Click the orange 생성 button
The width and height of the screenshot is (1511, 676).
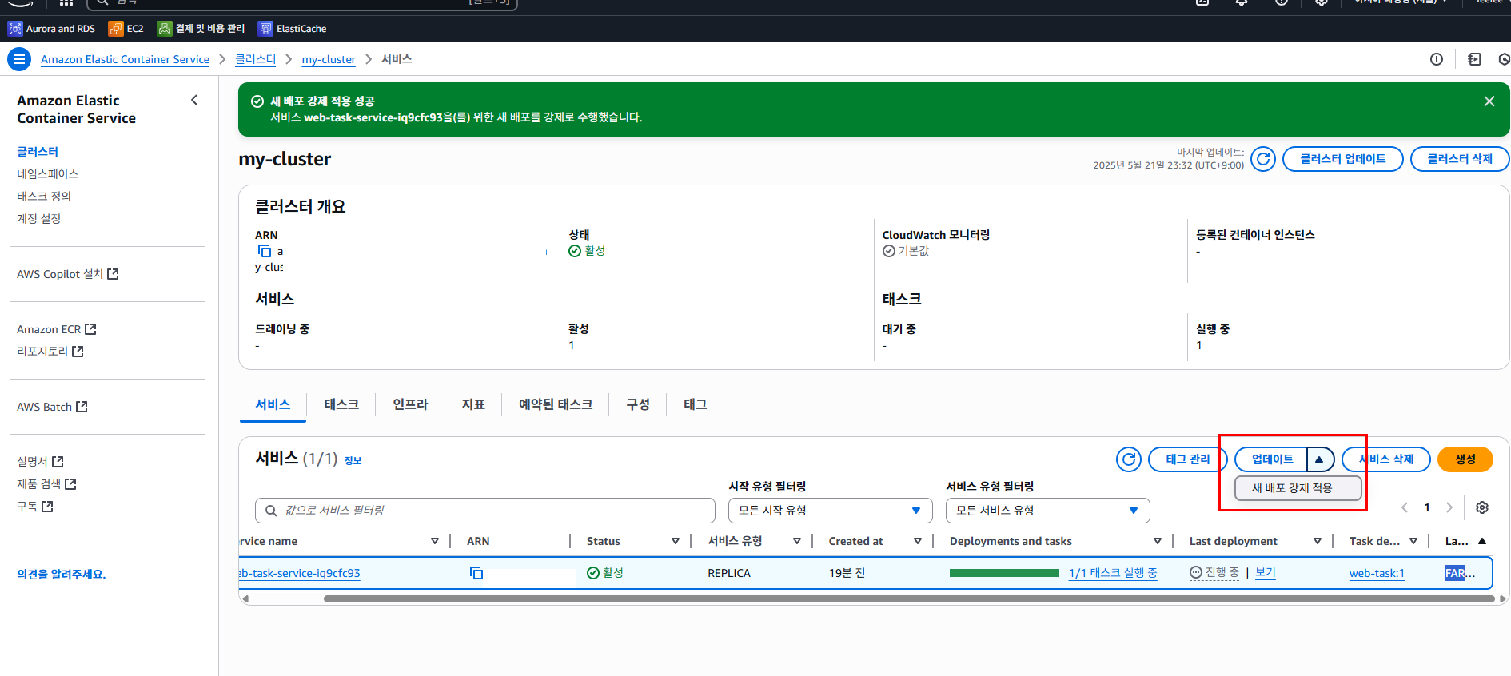click(x=1465, y=459)
